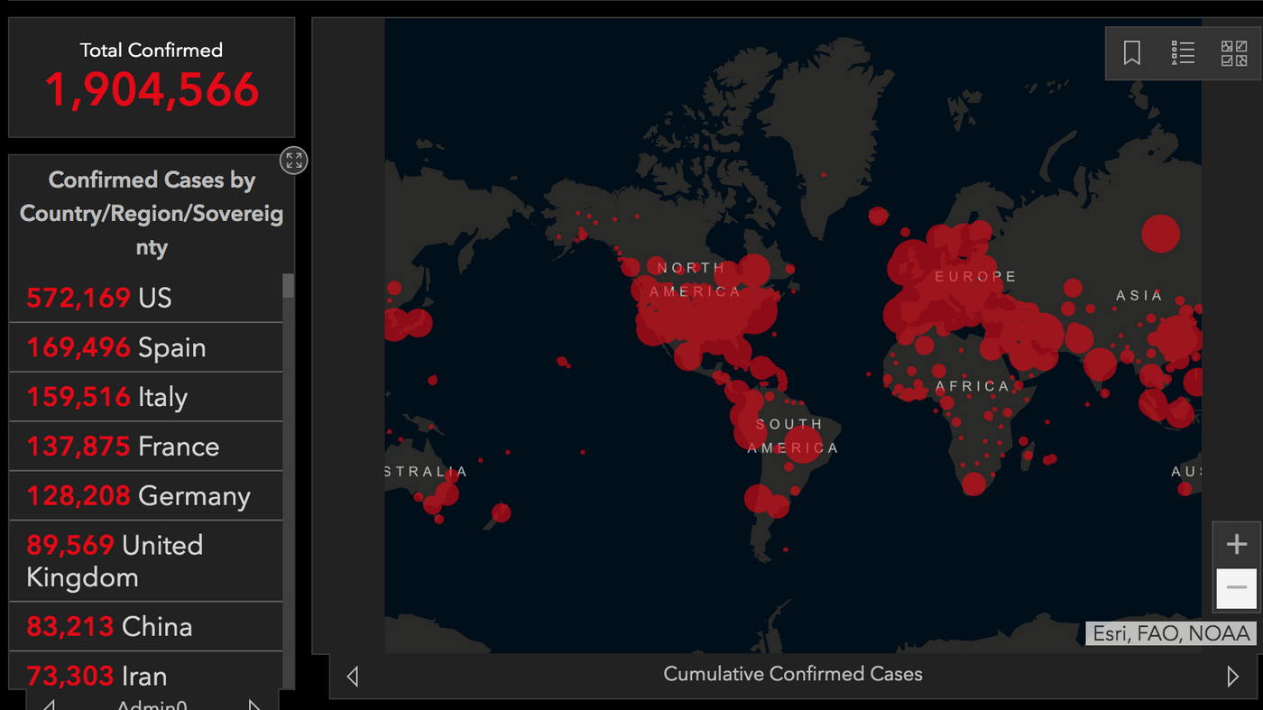Open the bookmarks panel on the map
The width and height of the screenshot is (1263, 710).
coord(1130,52)
